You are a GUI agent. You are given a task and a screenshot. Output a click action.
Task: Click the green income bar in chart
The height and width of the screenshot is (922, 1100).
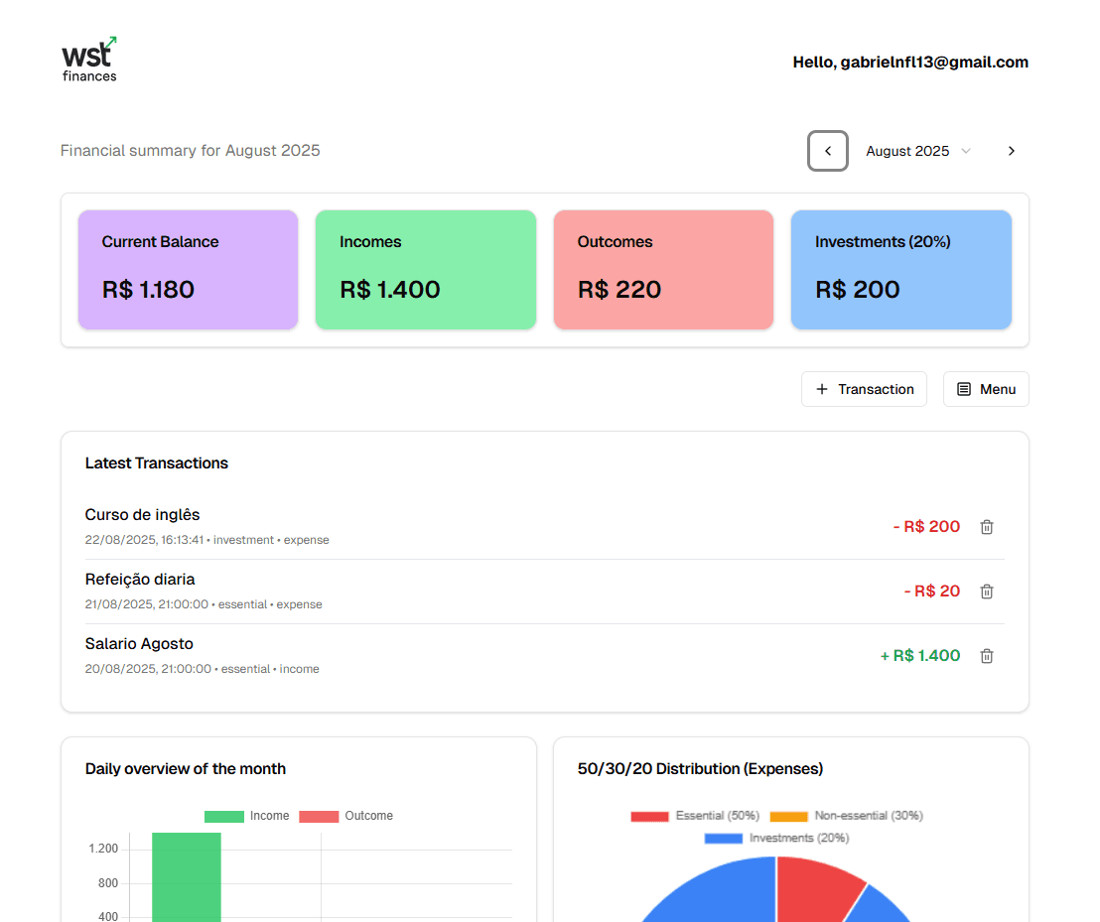click(x=187, y=878)
